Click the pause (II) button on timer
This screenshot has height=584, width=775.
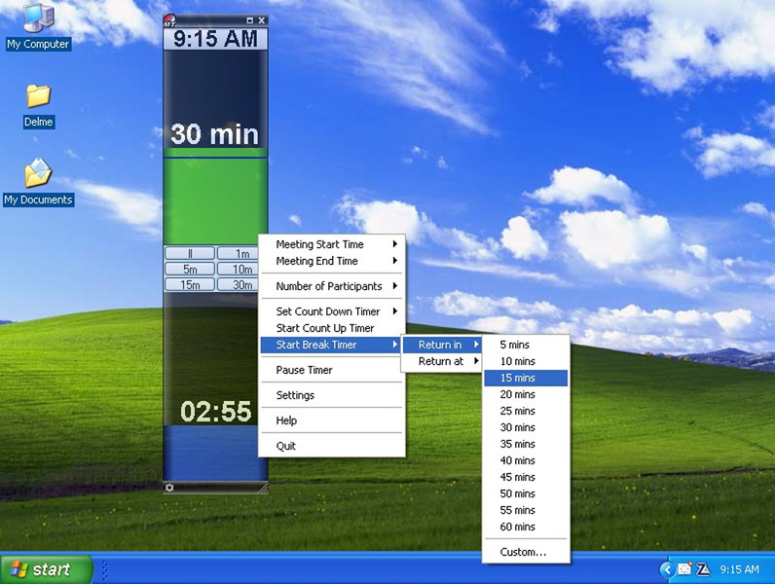(x=190, y=253)
